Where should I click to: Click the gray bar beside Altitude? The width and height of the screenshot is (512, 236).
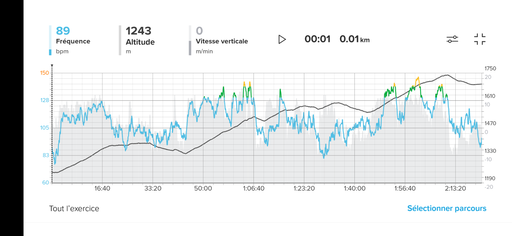click(x=120, y=40)
